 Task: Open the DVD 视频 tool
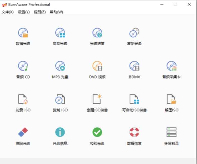point(97,66)
